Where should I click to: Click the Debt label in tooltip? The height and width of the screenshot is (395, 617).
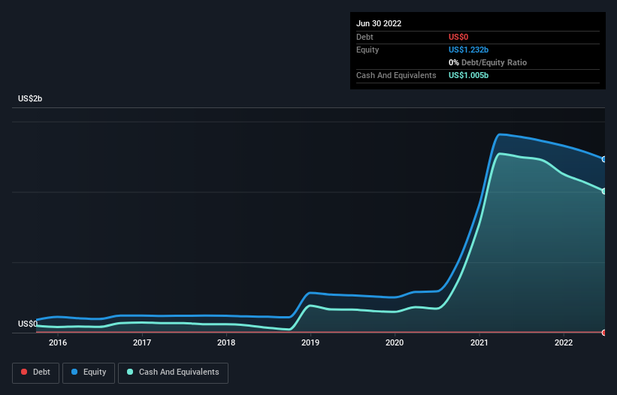coord(364,37)
